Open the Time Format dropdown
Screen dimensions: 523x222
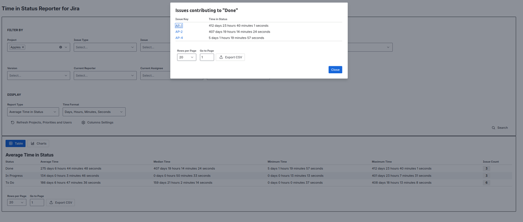point(94,112)
